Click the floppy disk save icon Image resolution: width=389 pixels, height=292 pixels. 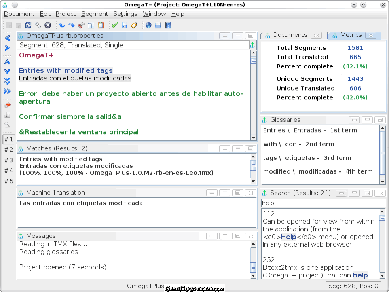(125, 25)
